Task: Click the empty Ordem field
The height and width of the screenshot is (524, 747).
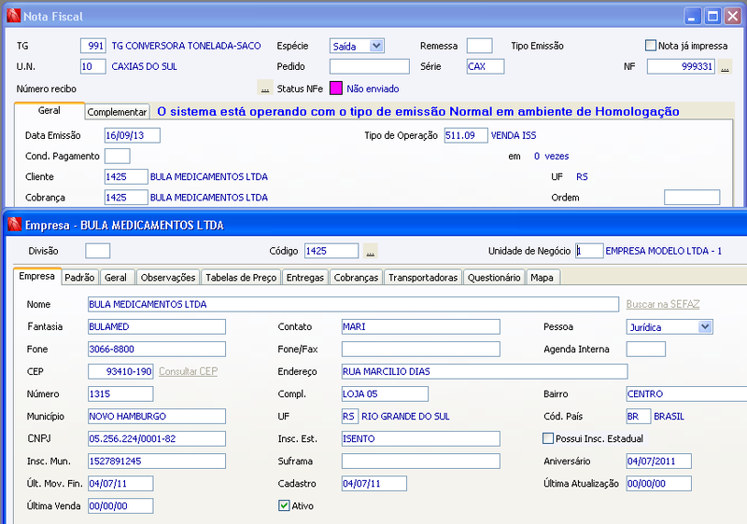Action: (692, 198)
